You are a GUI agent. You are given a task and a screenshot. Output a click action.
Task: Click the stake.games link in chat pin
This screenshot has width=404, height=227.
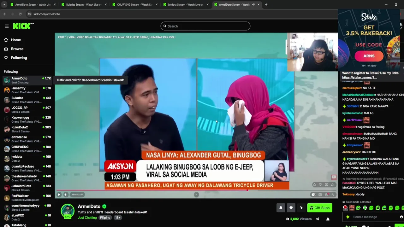(359, 78)
